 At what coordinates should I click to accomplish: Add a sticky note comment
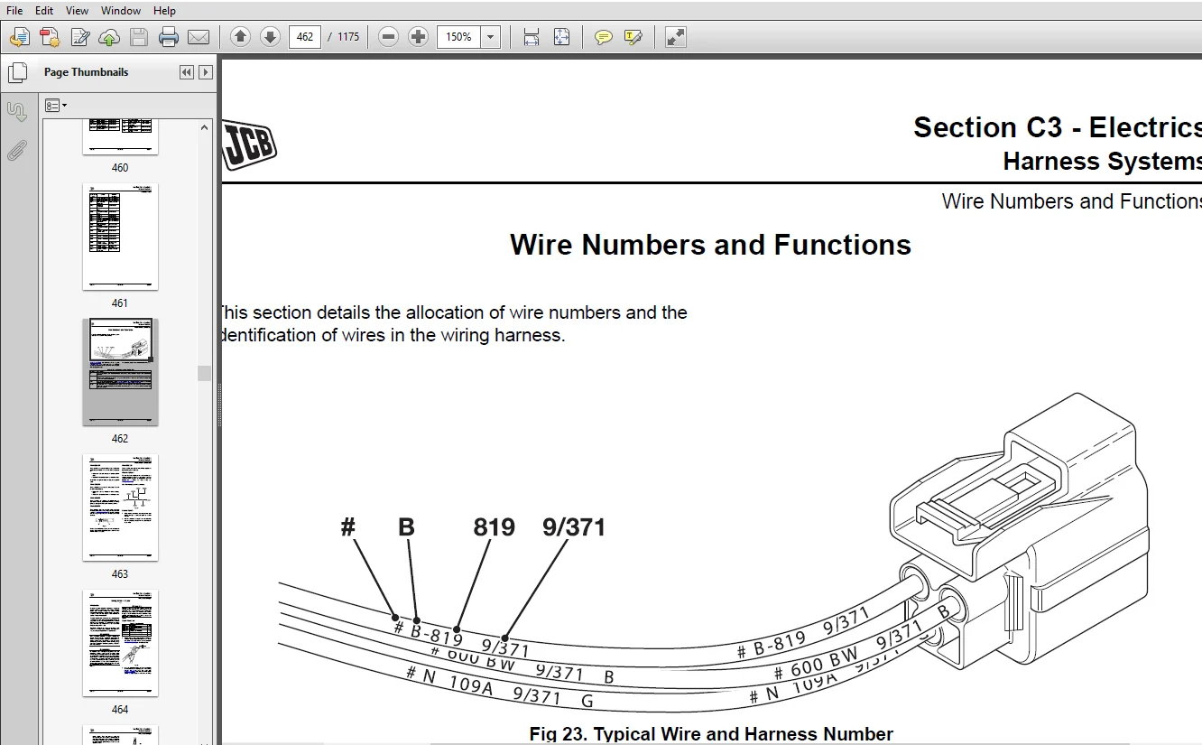(604, 37)
